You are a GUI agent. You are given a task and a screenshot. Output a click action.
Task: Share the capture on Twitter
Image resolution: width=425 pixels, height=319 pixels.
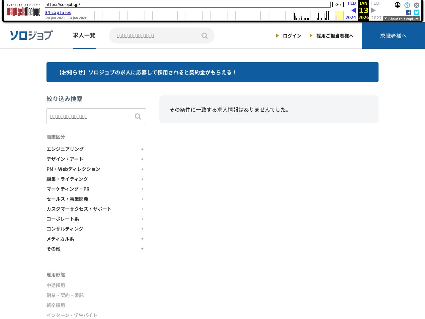click(x=417, y=12)
